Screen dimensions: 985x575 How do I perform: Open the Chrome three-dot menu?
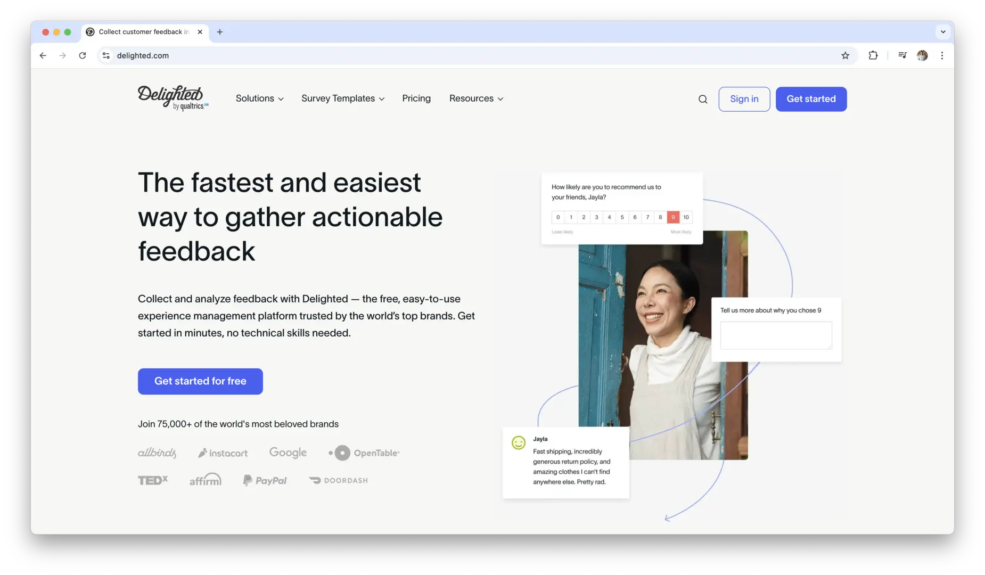[942, 55]
